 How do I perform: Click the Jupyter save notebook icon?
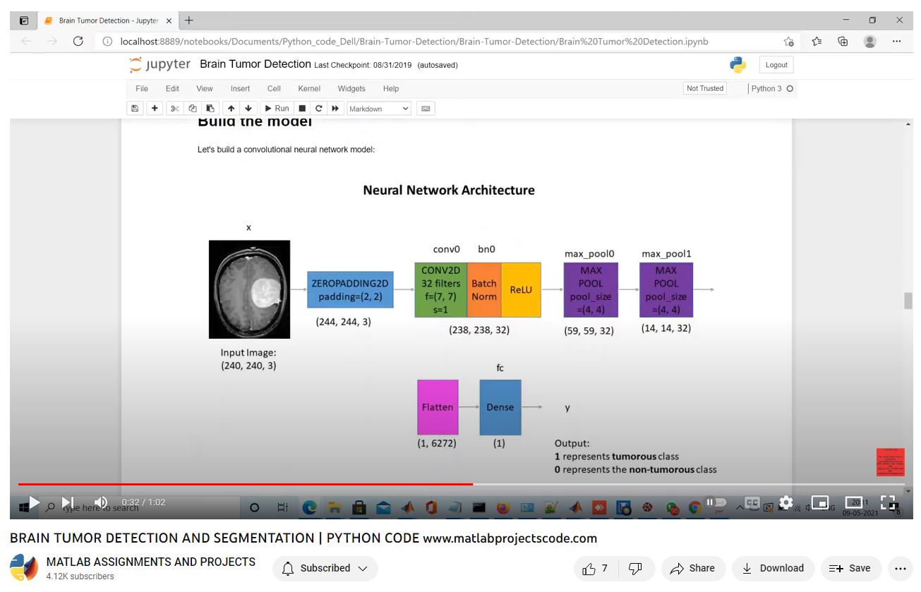coord(135,109)
